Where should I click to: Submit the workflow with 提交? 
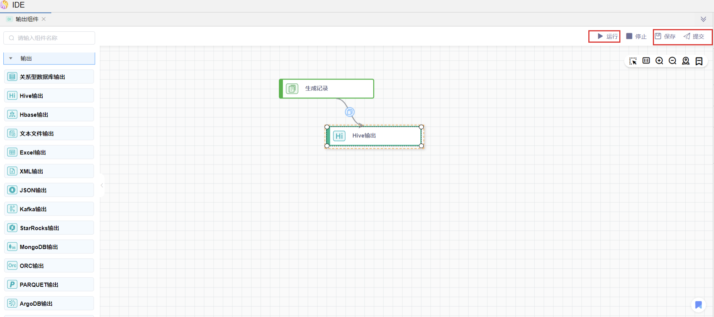[694, 36]
